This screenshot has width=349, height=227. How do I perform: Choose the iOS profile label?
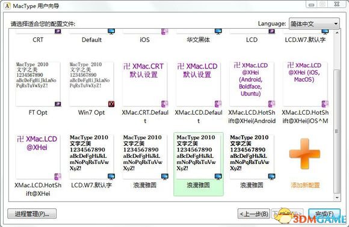[x=144, y=40]
